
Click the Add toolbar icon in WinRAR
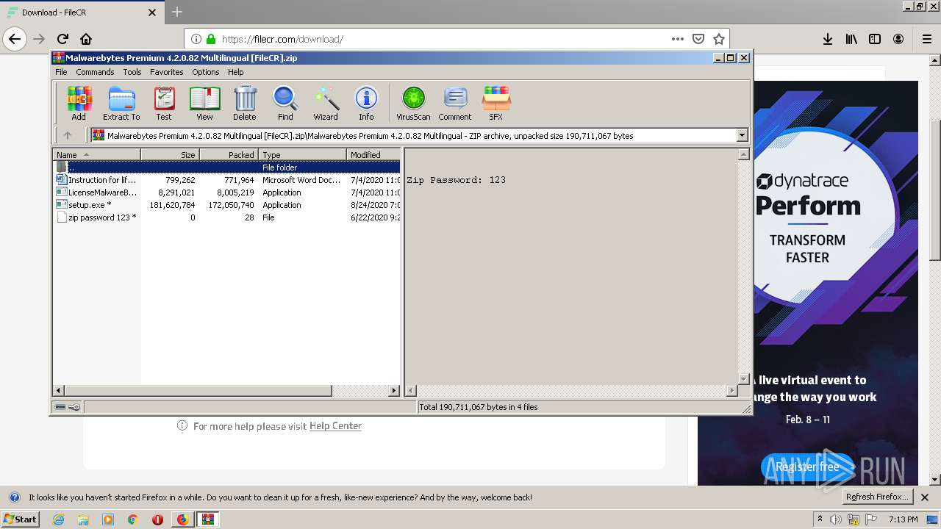[x=79, y=103]
